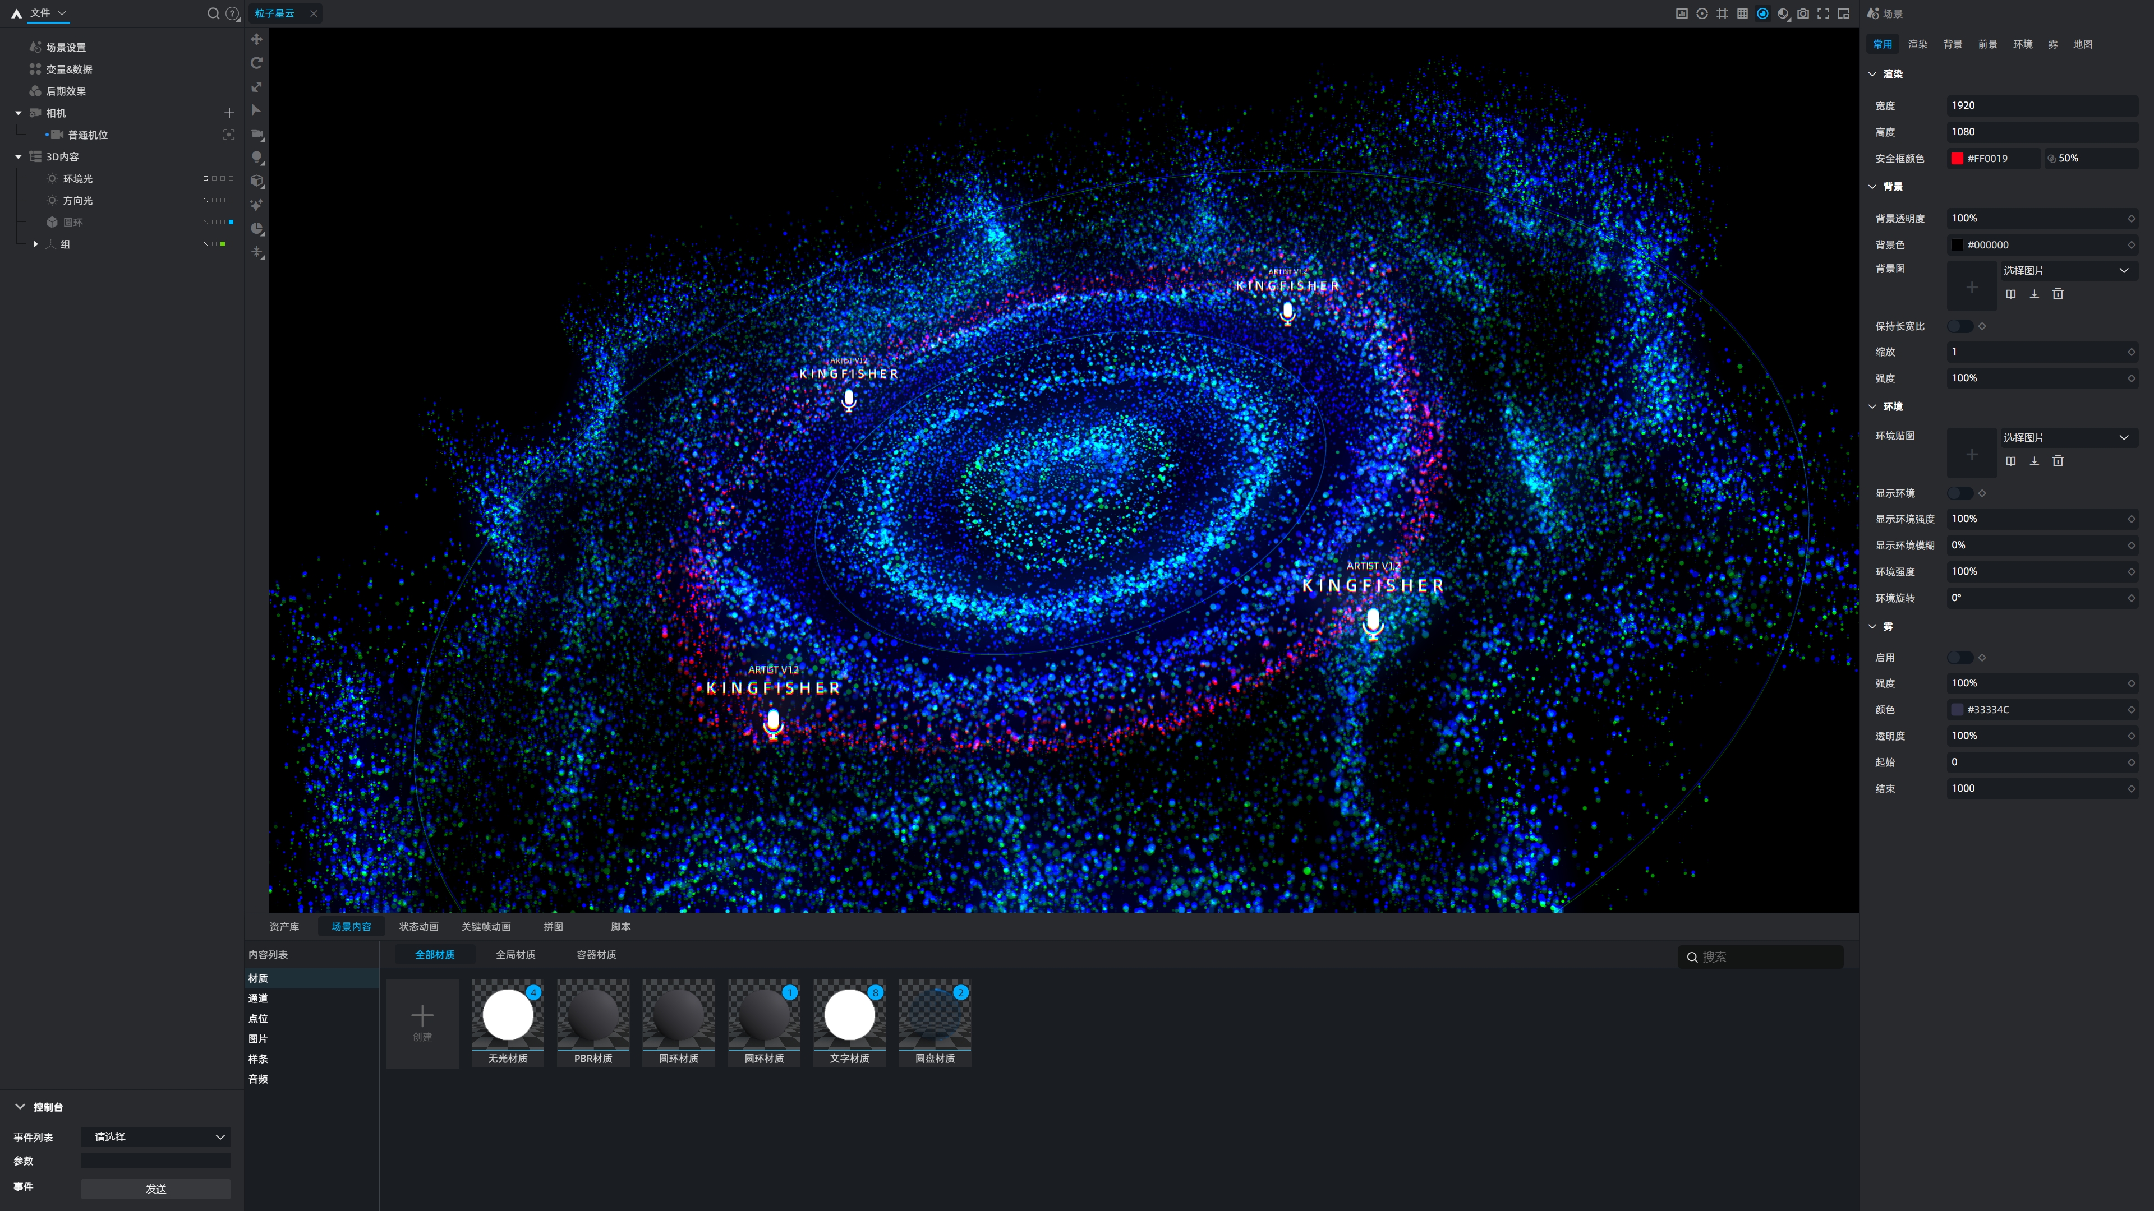Enable the 显示环境 toggle
This screenshot has height=1211, width=2154.
click(x=1959, y=493)
